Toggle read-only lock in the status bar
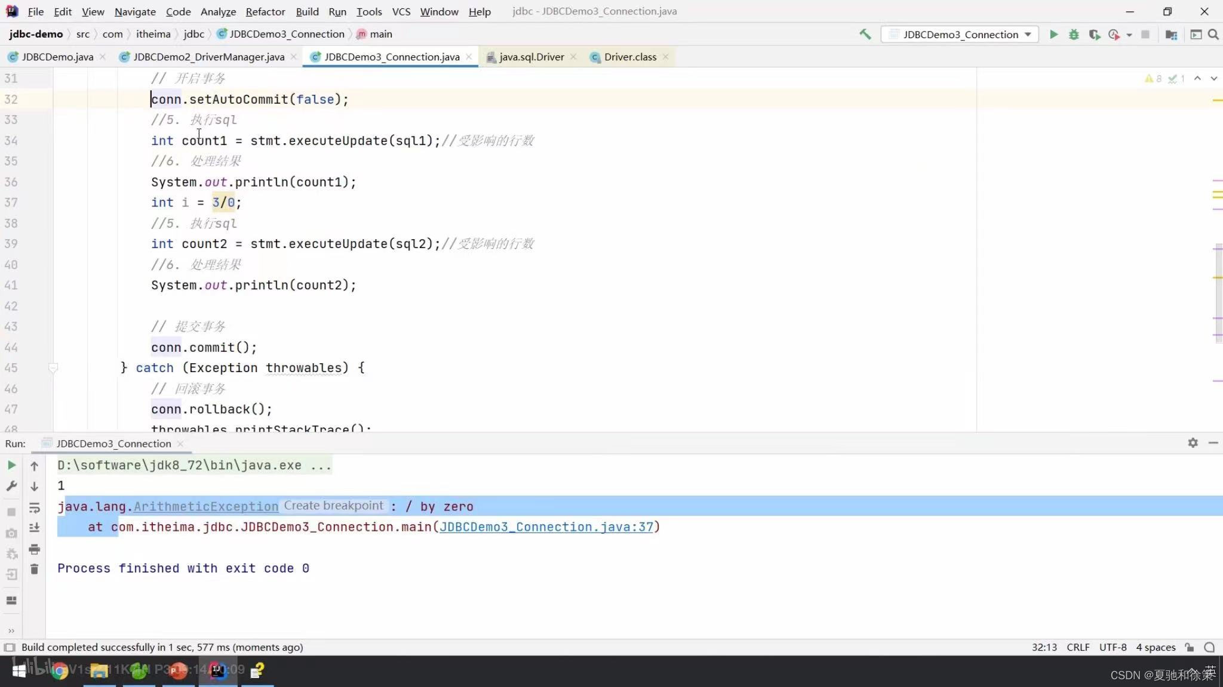The height and width of the screenshot is (687, 1223). [x=1188, y=647]
